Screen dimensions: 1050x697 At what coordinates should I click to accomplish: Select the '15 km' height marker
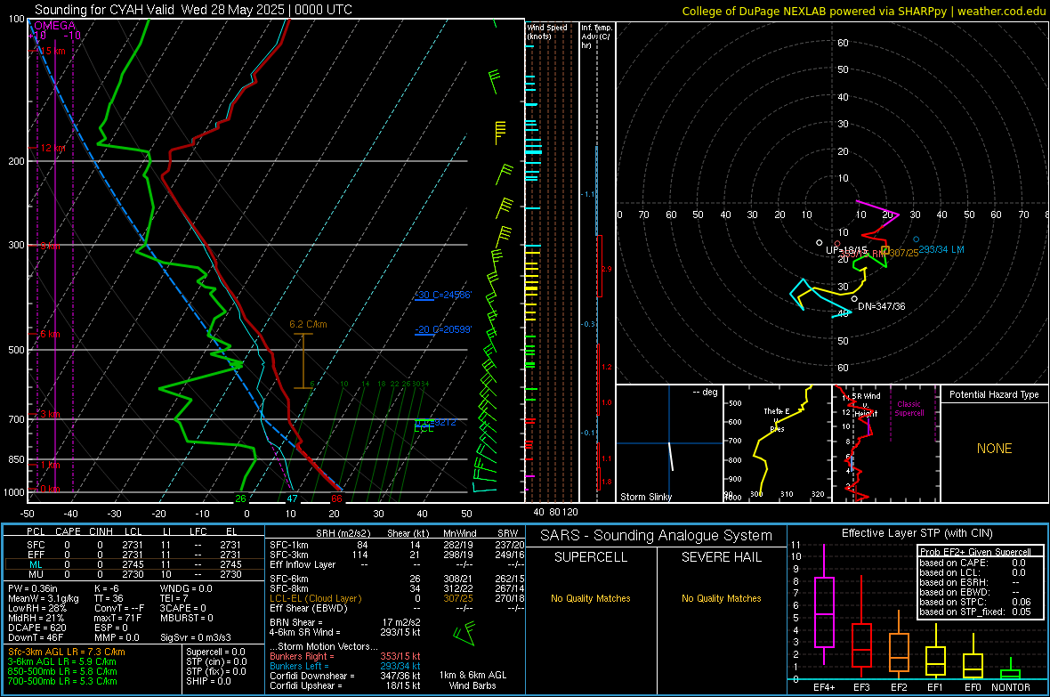click(52, 51)
